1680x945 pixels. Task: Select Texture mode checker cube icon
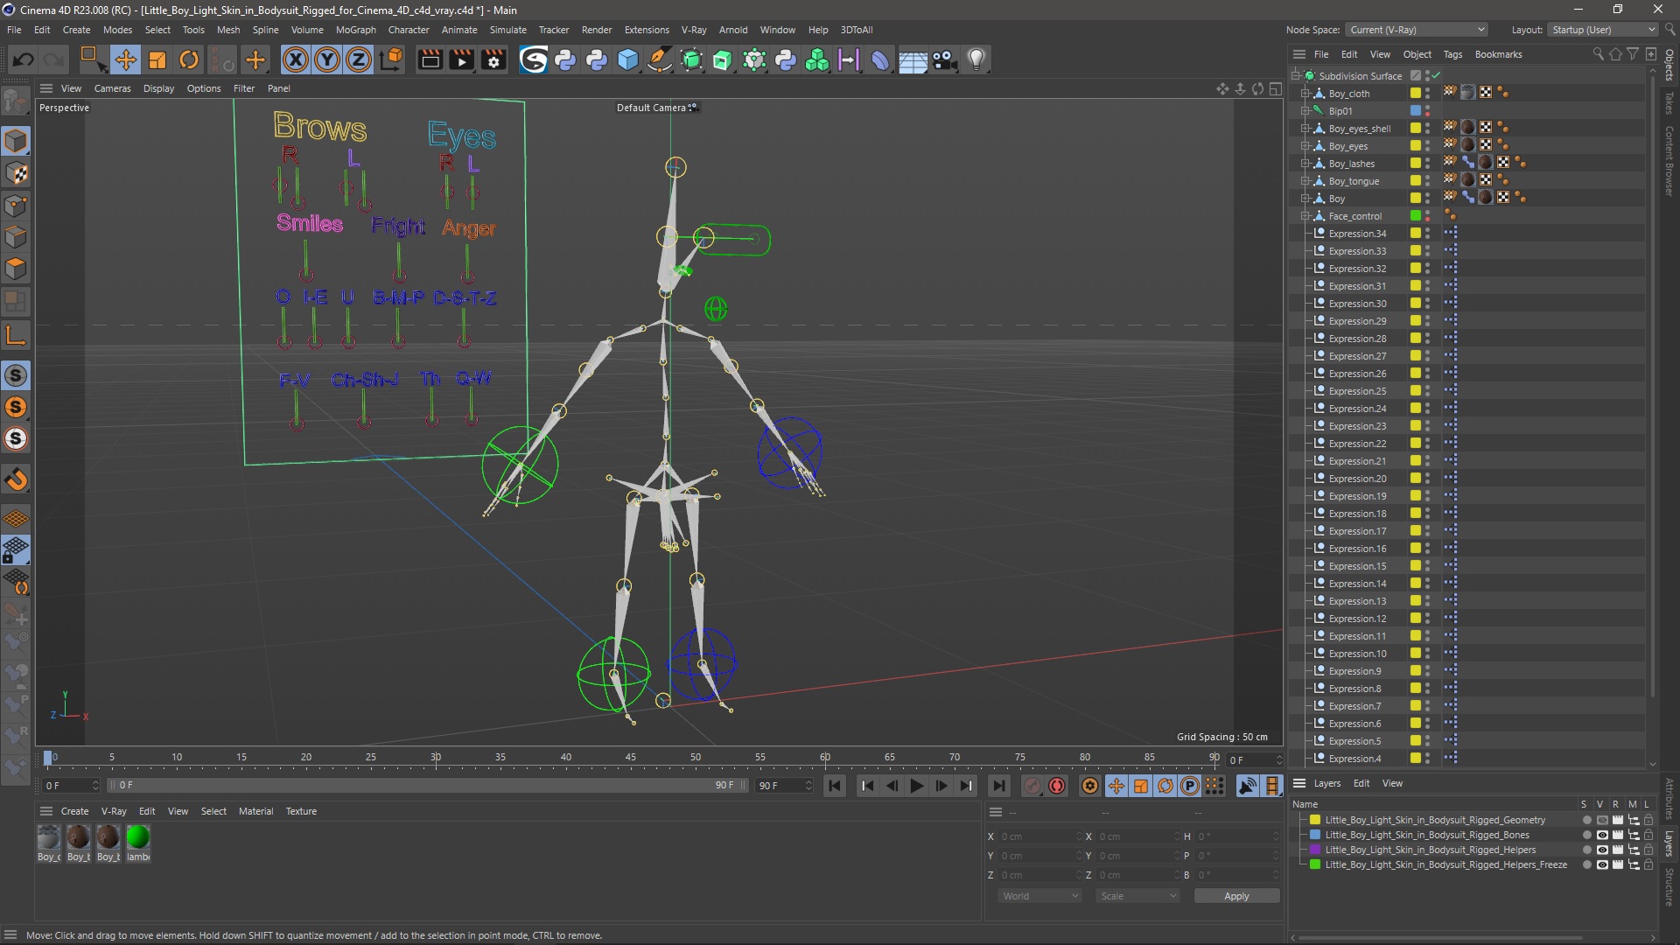point(16,173)
